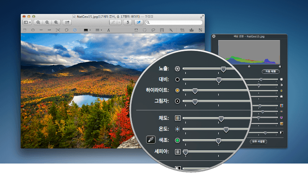308x173 pixels.
Task: Toggle the edit toolbar button
Action: (138, 23)
